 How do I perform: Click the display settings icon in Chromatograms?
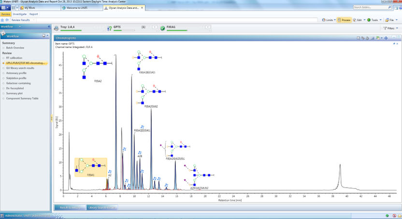[x=372, y=38]
